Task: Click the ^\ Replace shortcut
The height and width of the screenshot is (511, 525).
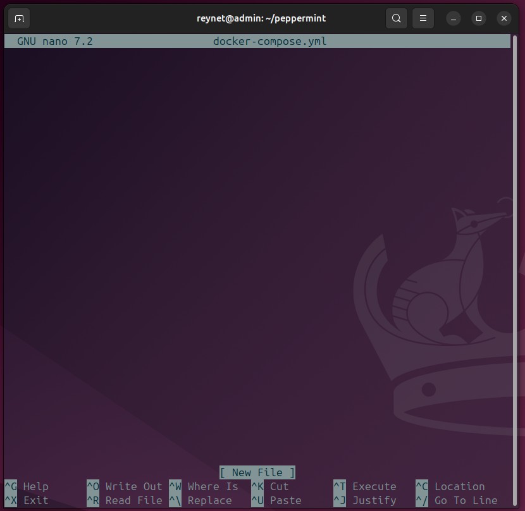Action: [x=201, y=500]
